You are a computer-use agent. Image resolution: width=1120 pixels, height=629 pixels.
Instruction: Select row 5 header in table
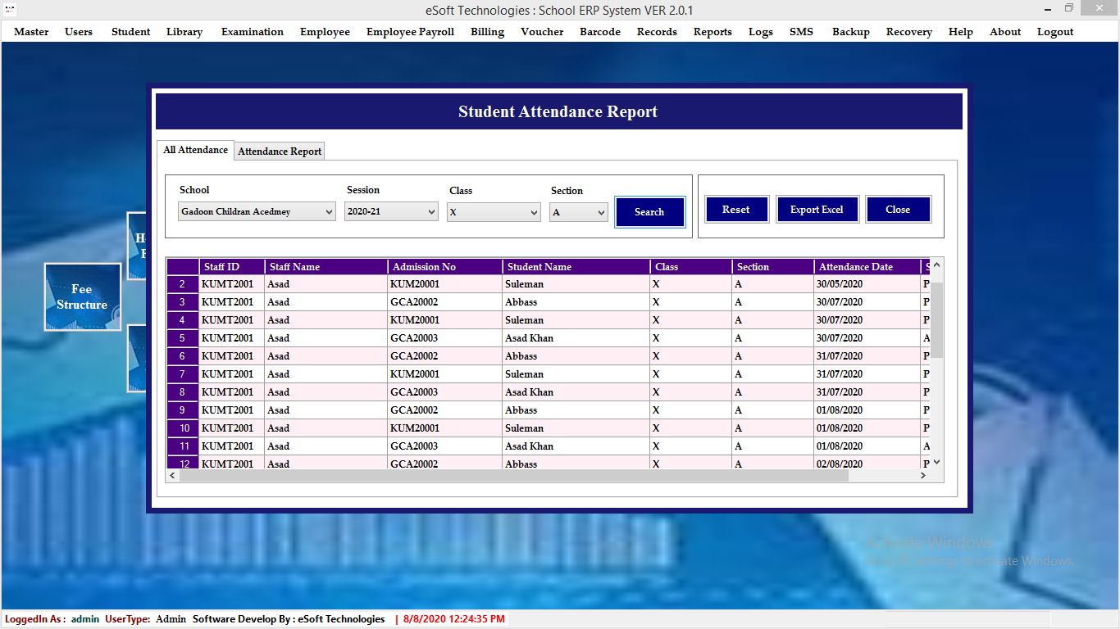tap(183, 338)
